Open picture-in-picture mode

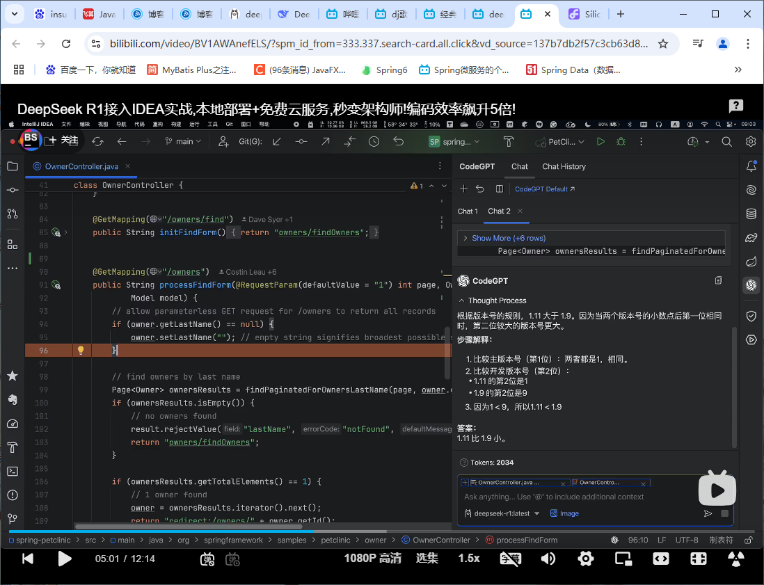pos(623,558)
